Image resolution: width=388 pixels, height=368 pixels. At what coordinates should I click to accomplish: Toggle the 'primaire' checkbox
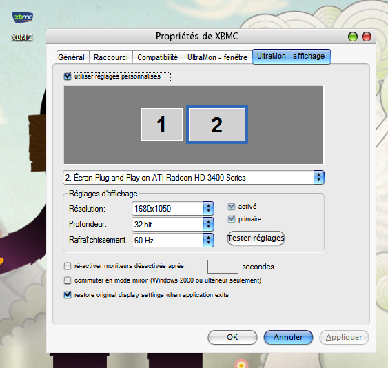232,218
